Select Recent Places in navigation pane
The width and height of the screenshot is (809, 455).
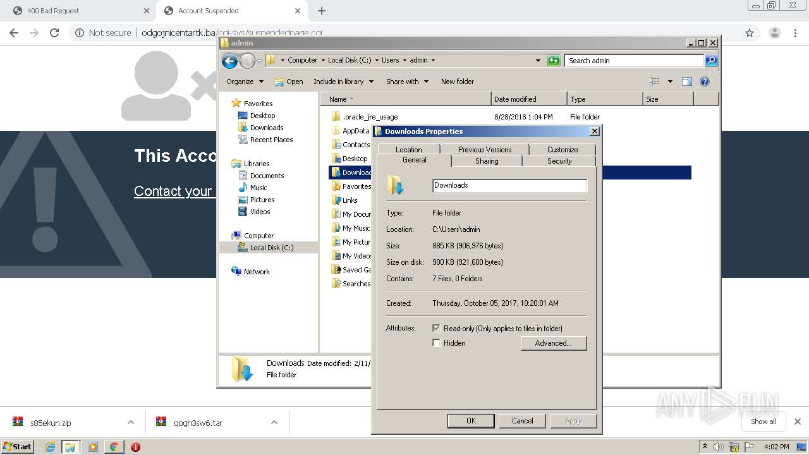coord(271,140)
